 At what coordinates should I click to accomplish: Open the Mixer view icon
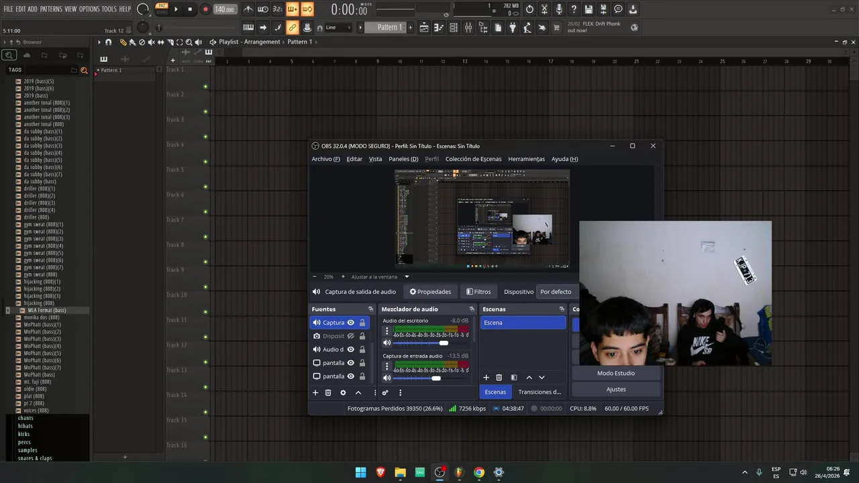tap(468, 28)
